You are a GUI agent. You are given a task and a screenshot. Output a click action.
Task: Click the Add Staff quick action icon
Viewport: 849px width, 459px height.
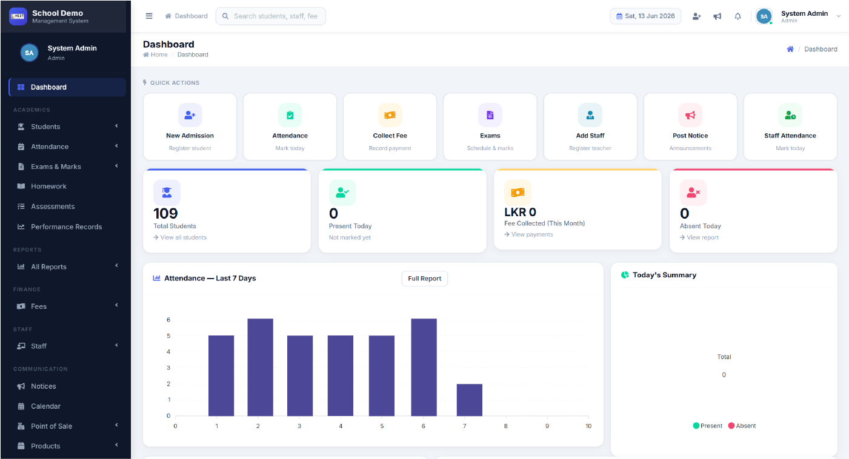pos(590,115)
